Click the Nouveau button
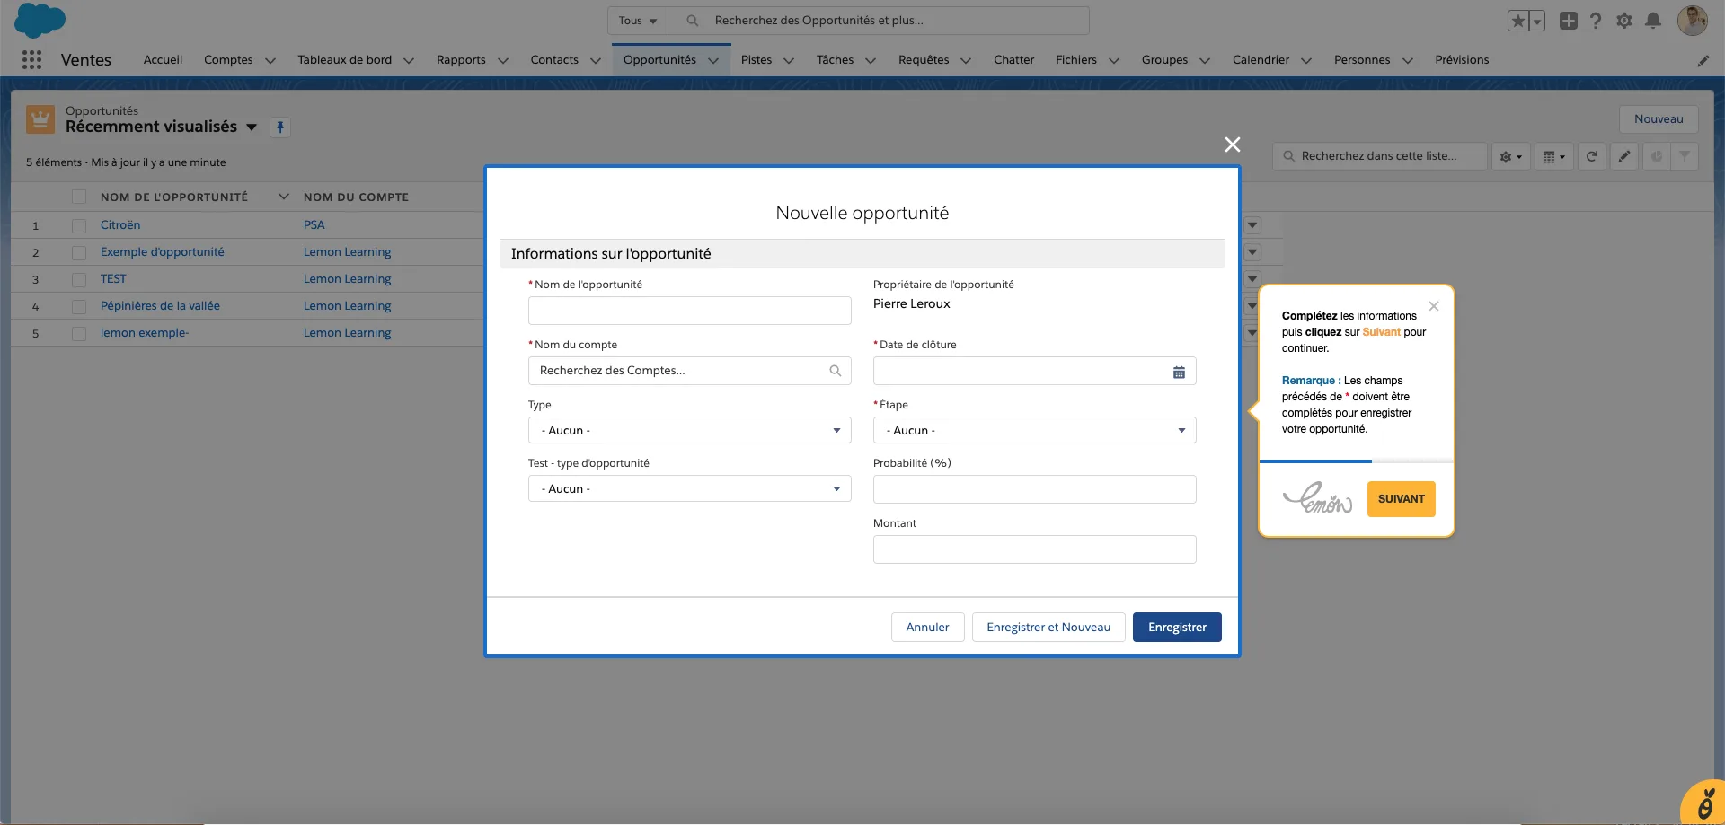 click(1659, 119)
